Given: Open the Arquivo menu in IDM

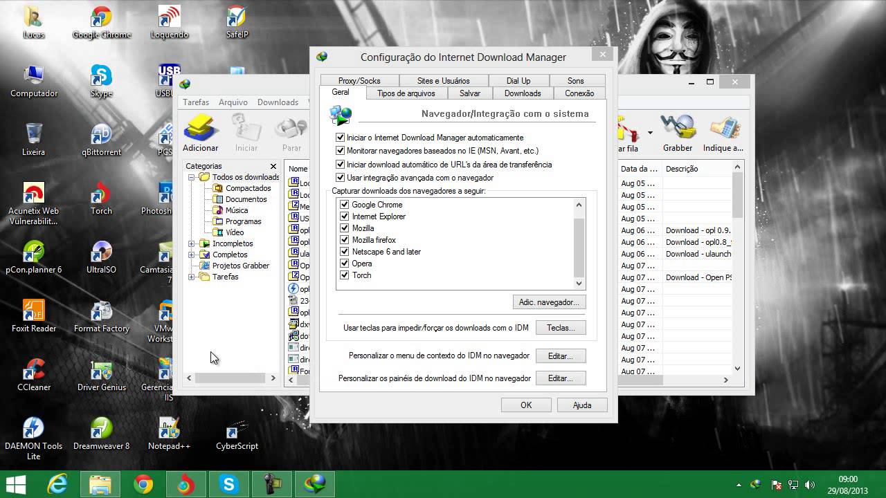Looking at the screenshot, I should 233,102.
